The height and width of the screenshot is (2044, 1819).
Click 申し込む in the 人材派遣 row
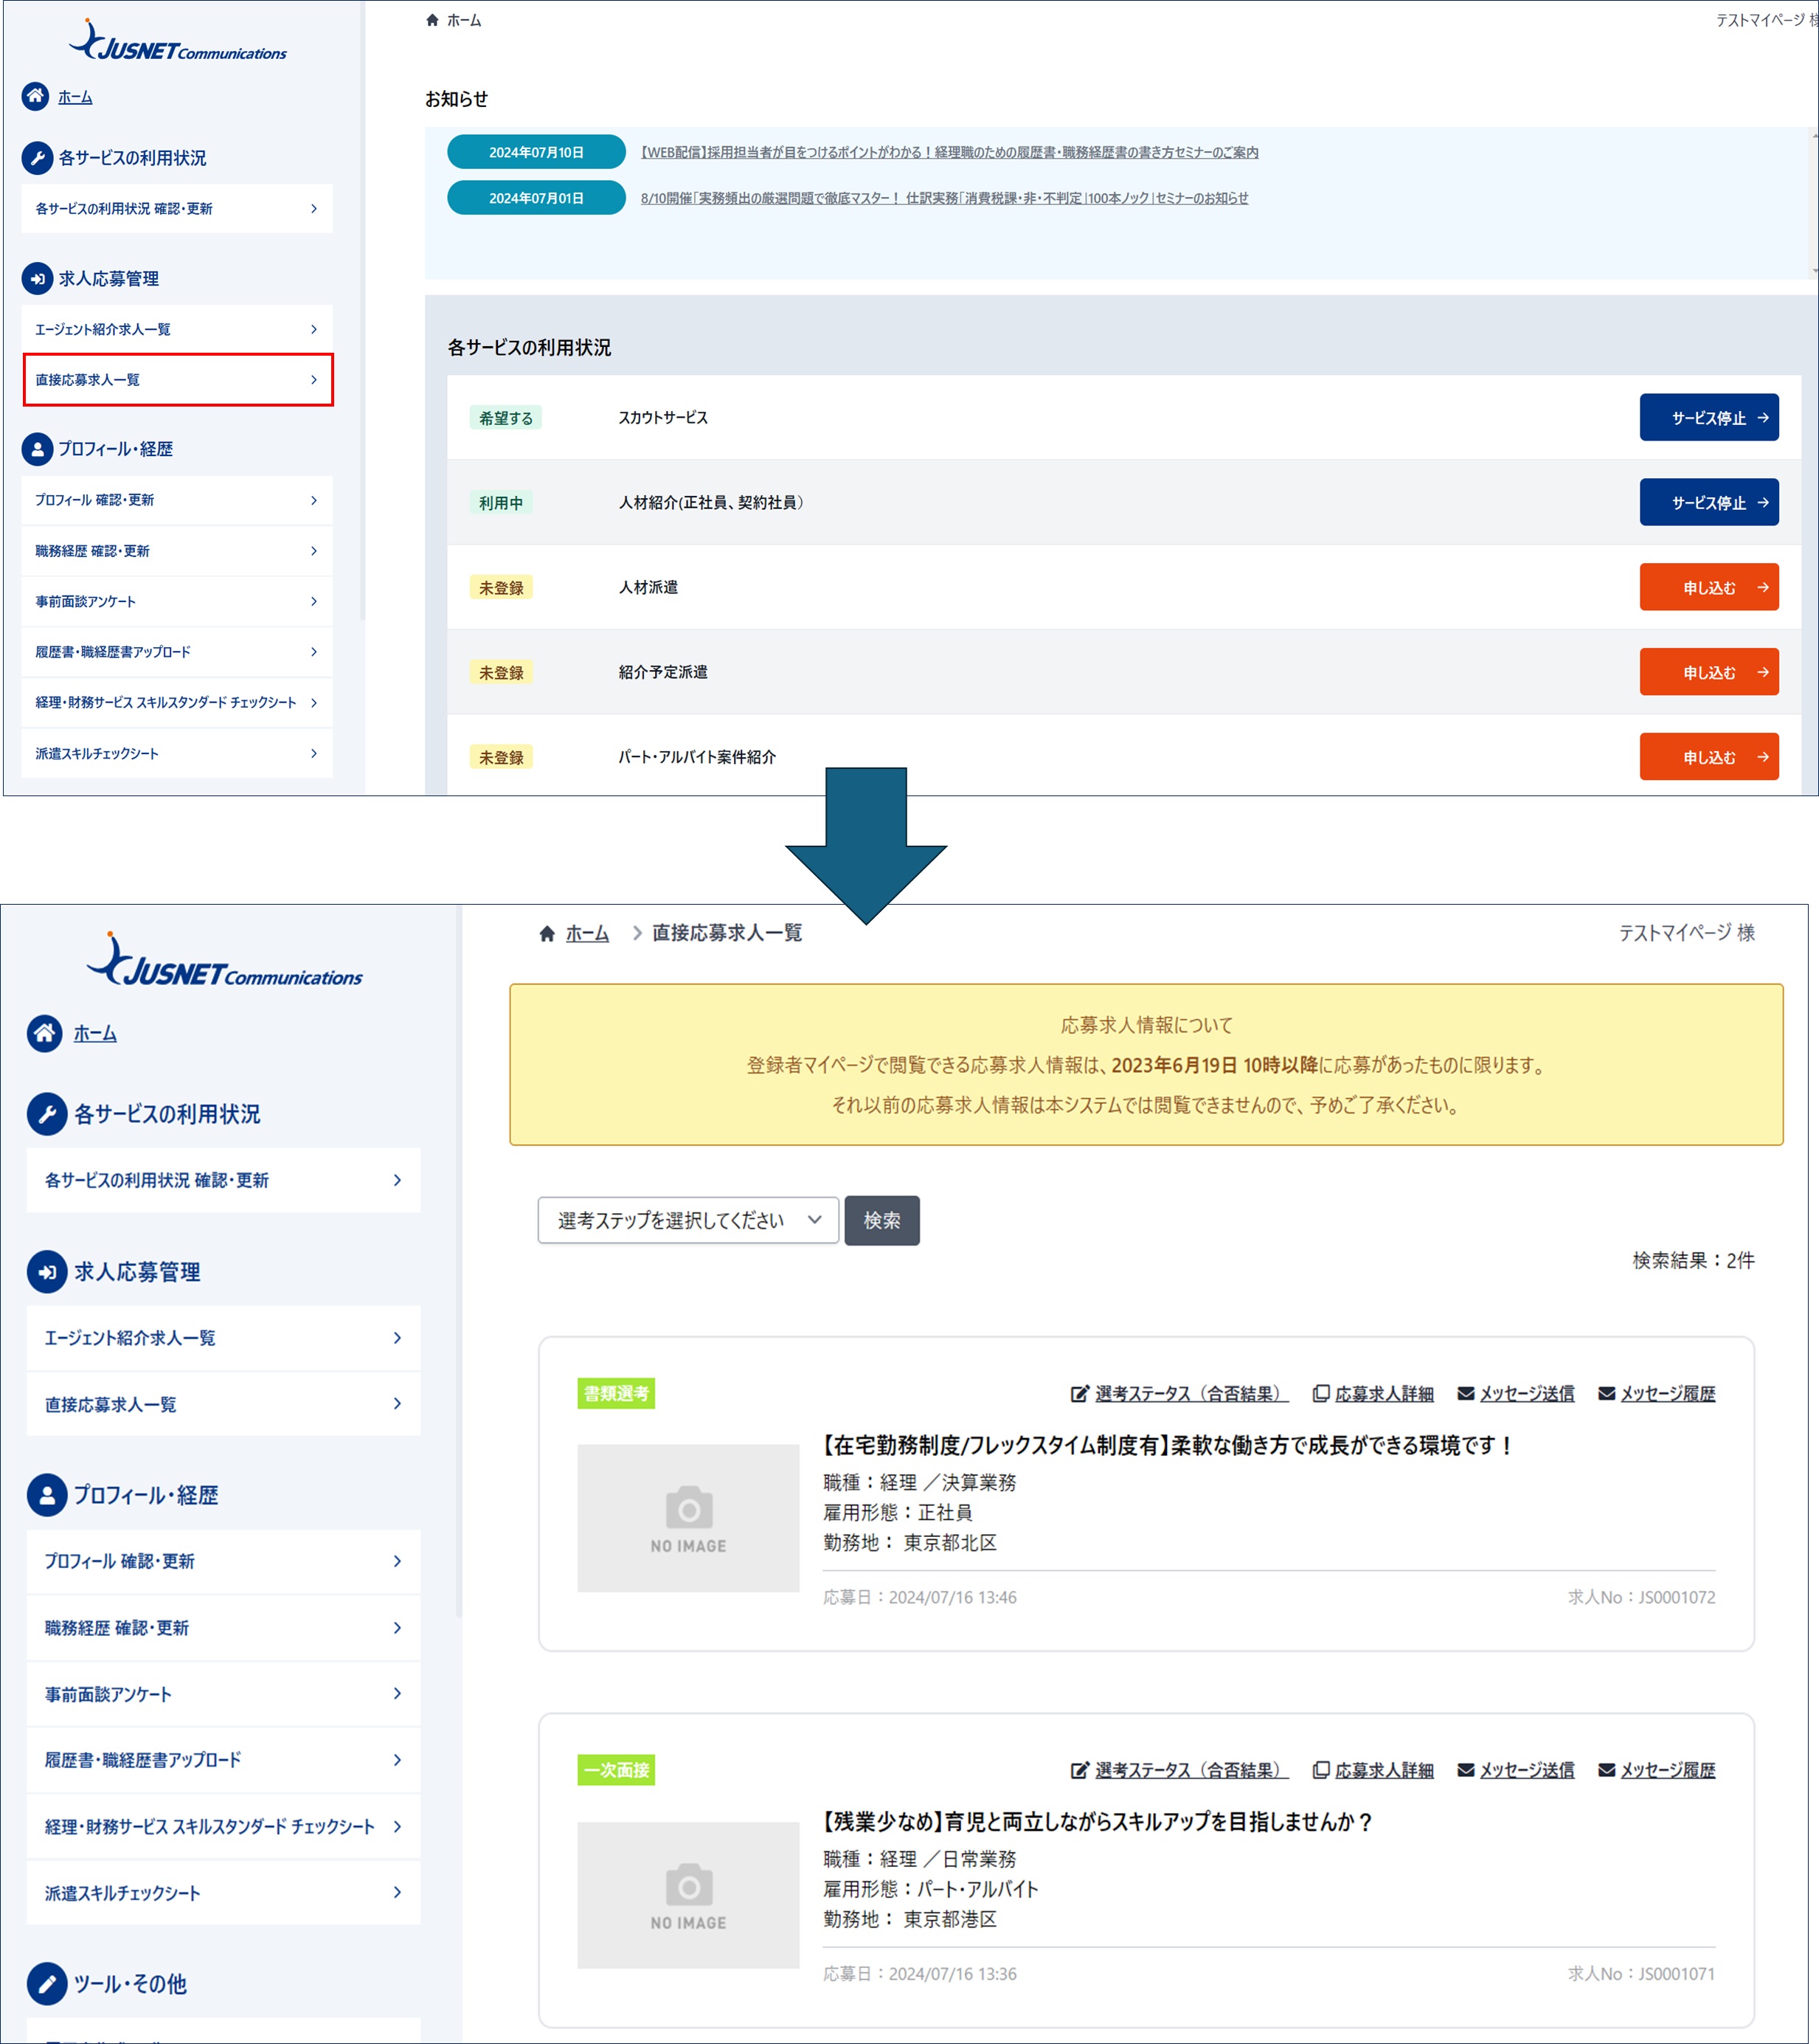pyautogui.click(x=1709, y=587)
